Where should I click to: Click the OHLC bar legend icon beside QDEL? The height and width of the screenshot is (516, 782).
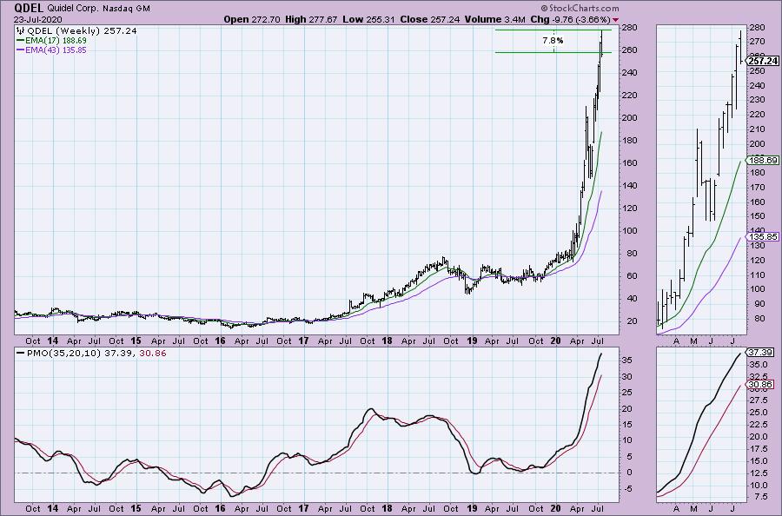pos(21,31)
